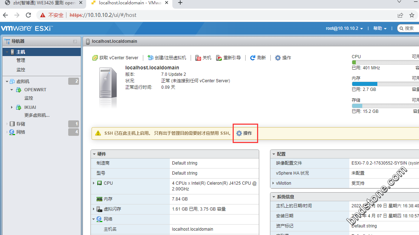This screenshot has width=419, height=235.
Task: Collapse the network row in hardware panel
Action: click(x=93, y=219)
